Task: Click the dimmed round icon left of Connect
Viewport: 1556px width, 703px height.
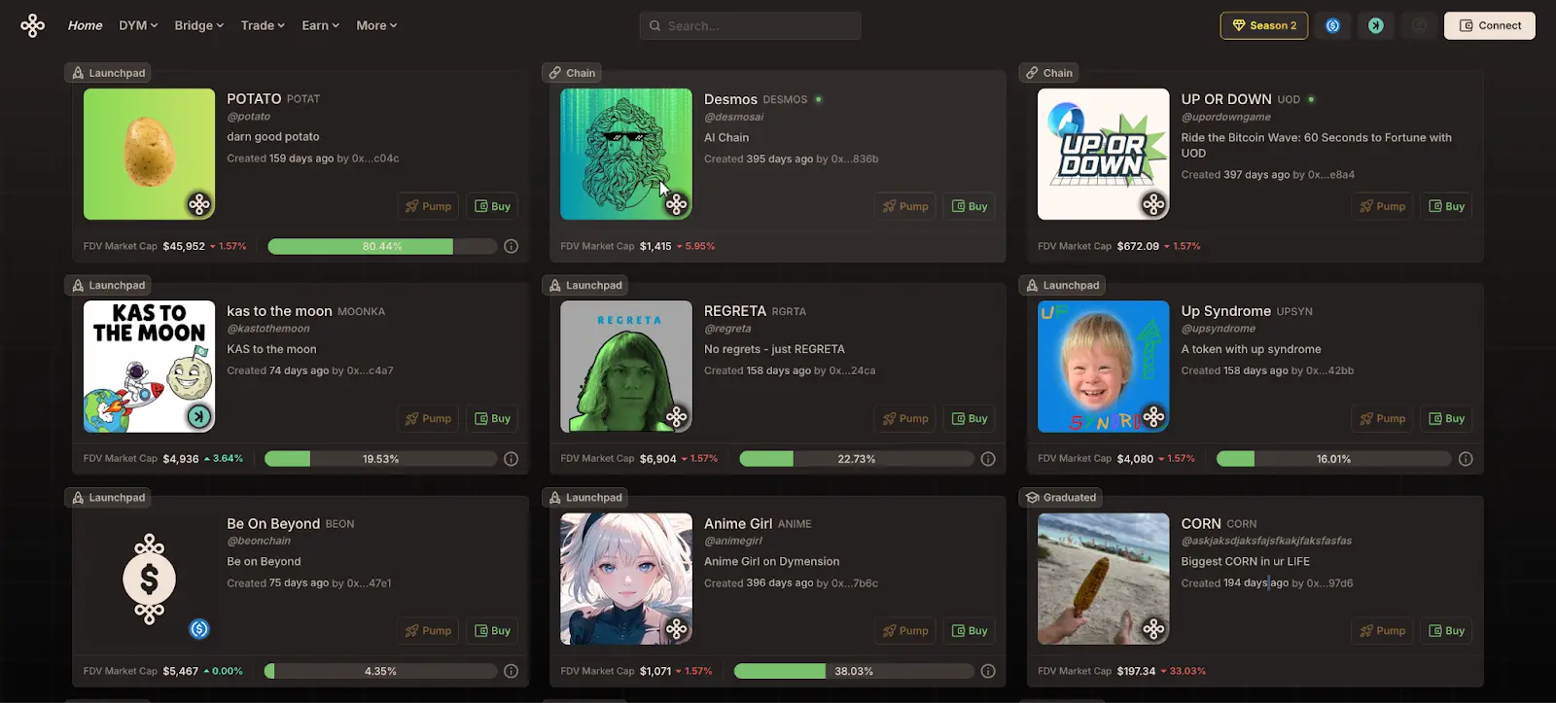Action: click(x=1419, y=25)
